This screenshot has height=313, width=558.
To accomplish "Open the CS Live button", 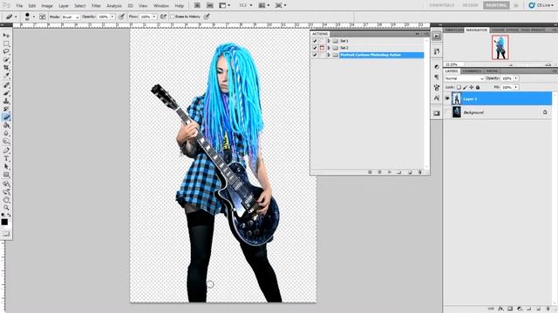I will 541,5.
